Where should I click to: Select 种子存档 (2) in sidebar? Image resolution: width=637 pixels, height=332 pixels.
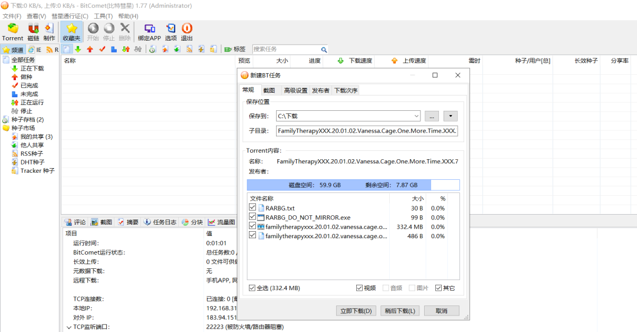[x=27, y=120]
